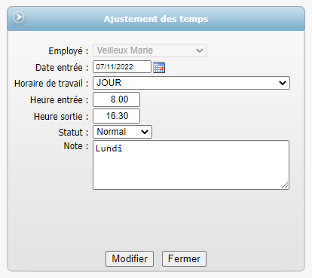Focus the Heure sortie field showing 16.30
This screenshot has width=312, height=278.
[117, 116]
